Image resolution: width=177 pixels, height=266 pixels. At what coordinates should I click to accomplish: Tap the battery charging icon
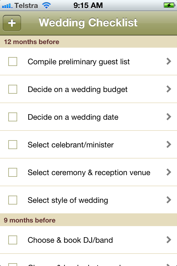point(169,5)
